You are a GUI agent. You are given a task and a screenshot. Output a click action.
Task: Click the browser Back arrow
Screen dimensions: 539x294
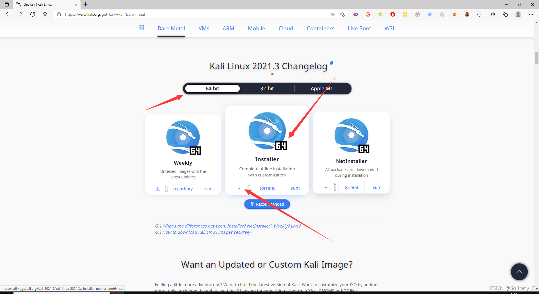point(8,14)
